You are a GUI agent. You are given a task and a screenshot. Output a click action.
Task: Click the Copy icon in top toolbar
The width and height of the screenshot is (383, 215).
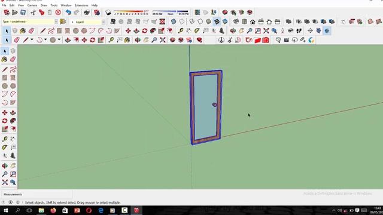coord(41,13)
